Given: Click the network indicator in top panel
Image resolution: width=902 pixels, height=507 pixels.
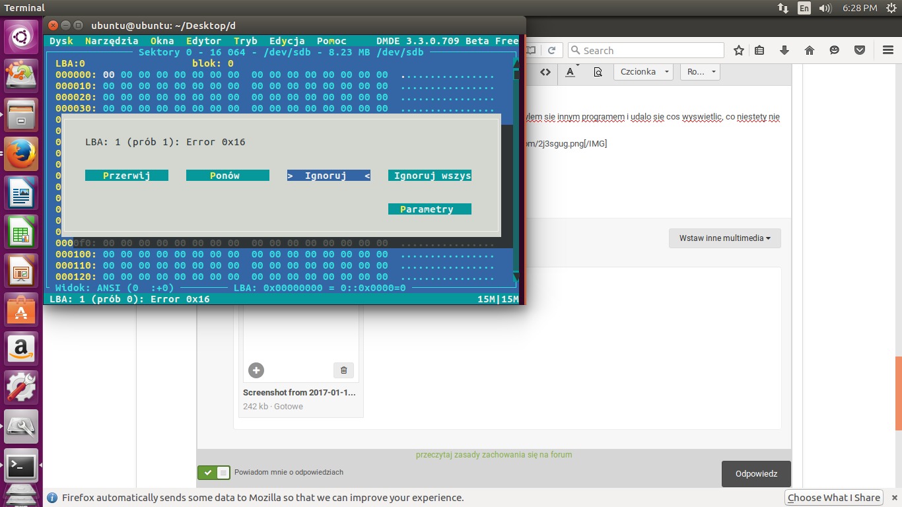Looking at the screenshot, I should [783, 8].
